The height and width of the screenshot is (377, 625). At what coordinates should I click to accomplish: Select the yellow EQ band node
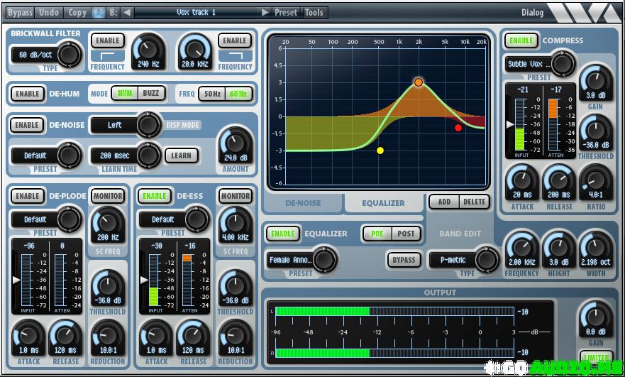380,151
